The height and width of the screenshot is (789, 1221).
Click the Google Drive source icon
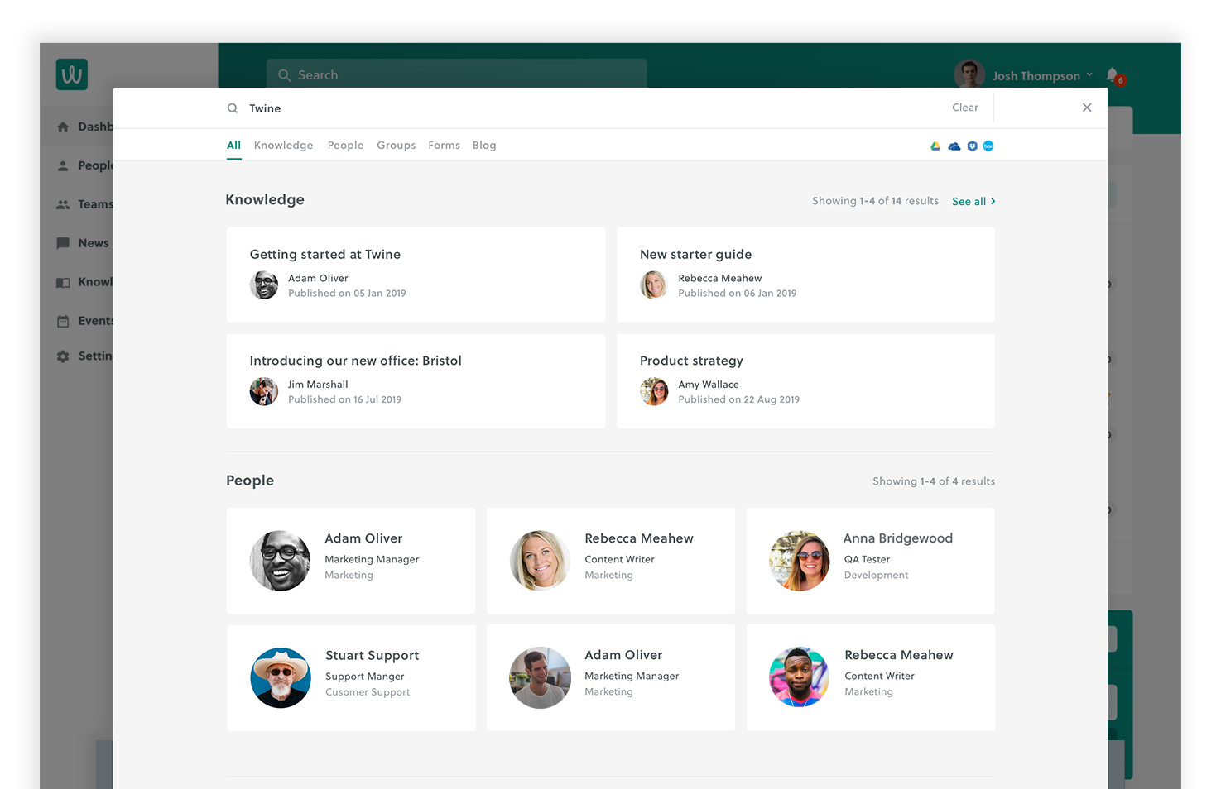tap(935, 146)
